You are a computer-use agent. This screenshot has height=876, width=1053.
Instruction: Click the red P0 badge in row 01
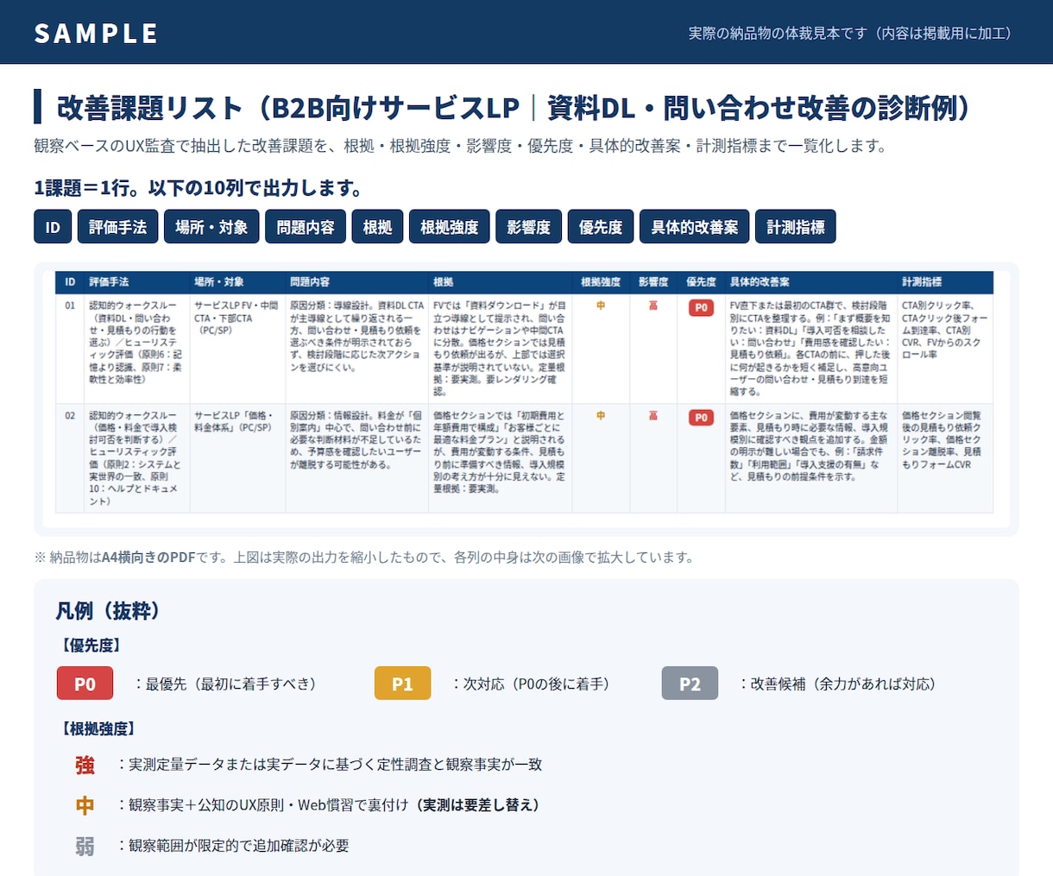pos(701,307)
